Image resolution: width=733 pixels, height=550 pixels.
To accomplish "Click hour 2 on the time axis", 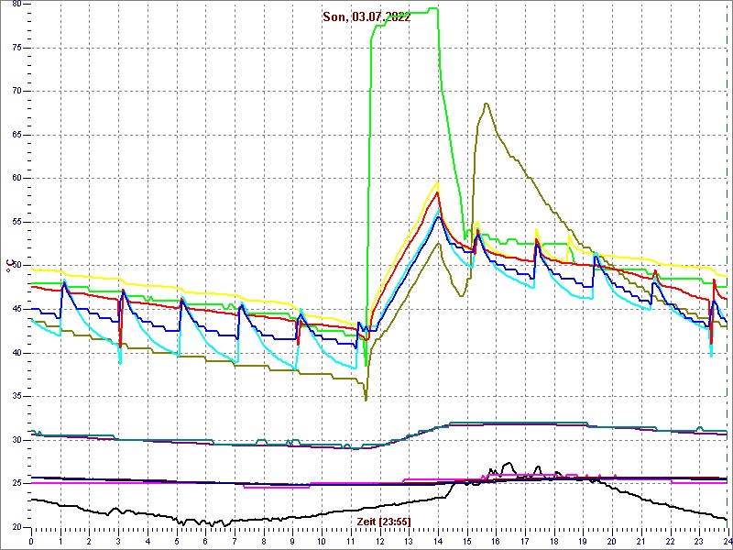I will [x=89, y=542].
